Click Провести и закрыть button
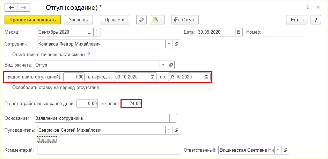 32,20
